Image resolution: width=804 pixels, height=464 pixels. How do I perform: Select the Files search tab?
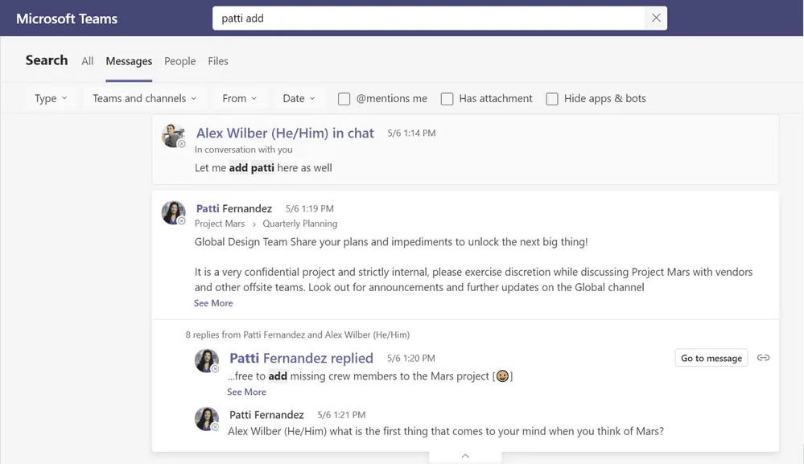click(x=219, y=61)
